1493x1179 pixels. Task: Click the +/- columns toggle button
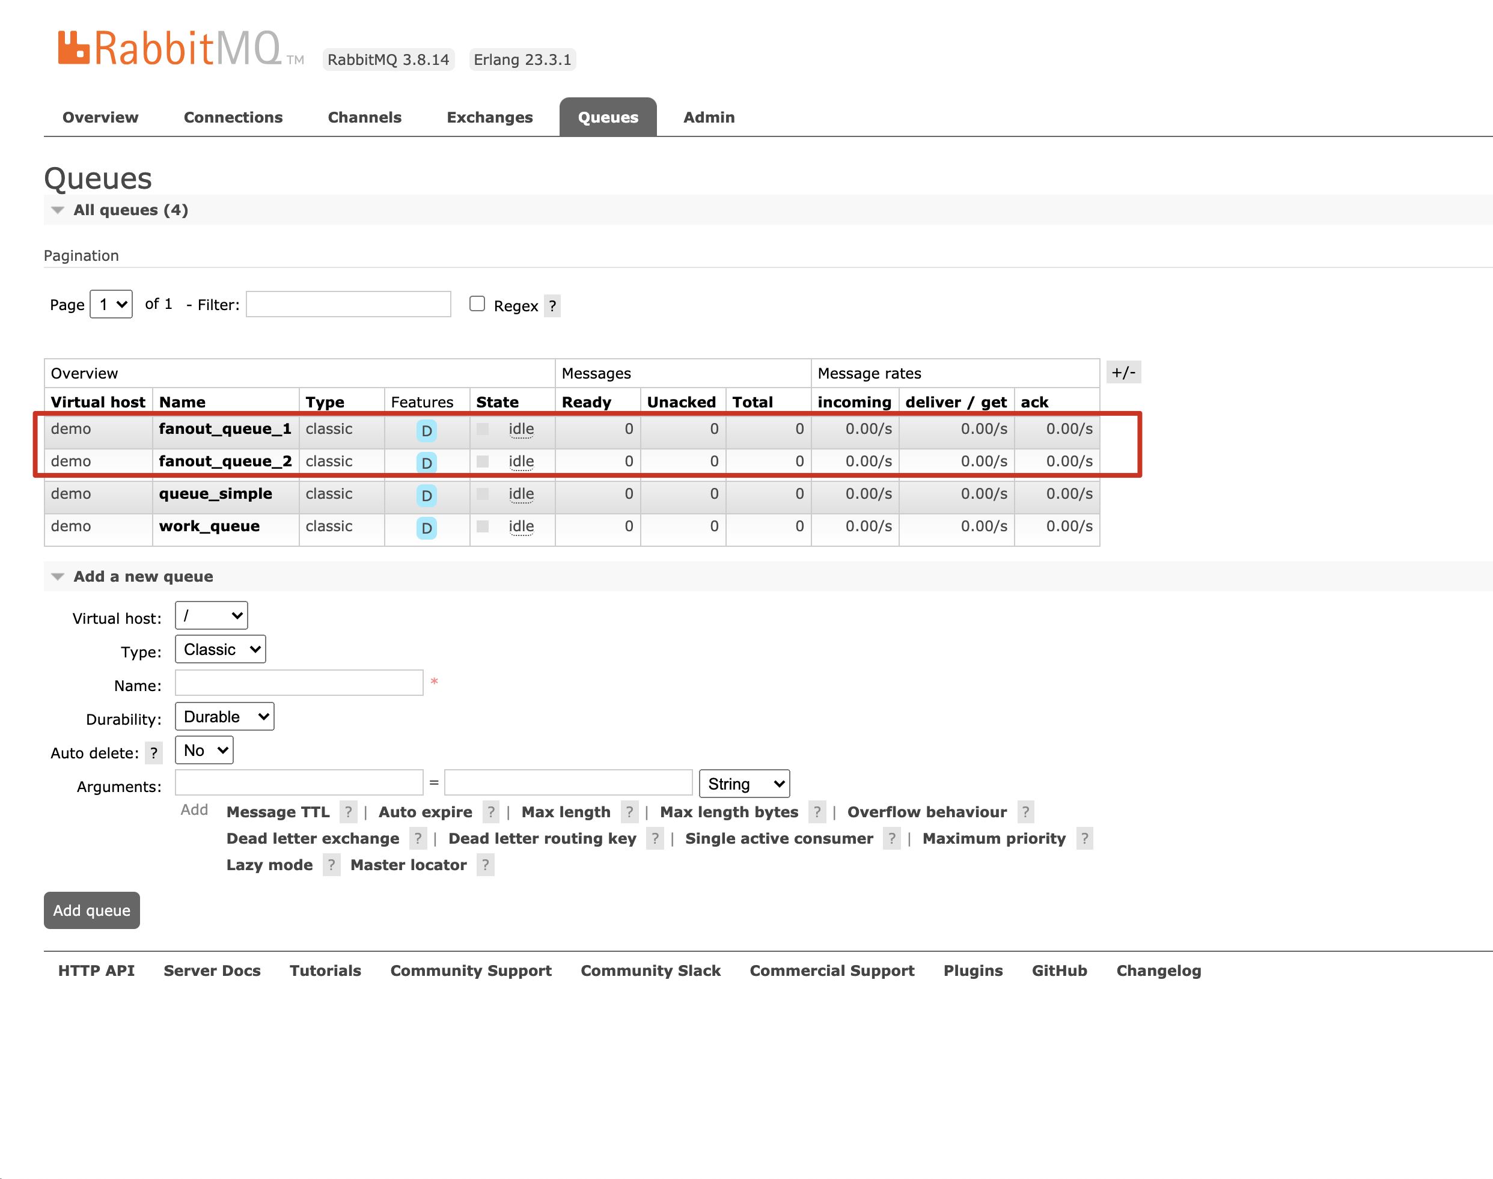[x=1123, y=373]
